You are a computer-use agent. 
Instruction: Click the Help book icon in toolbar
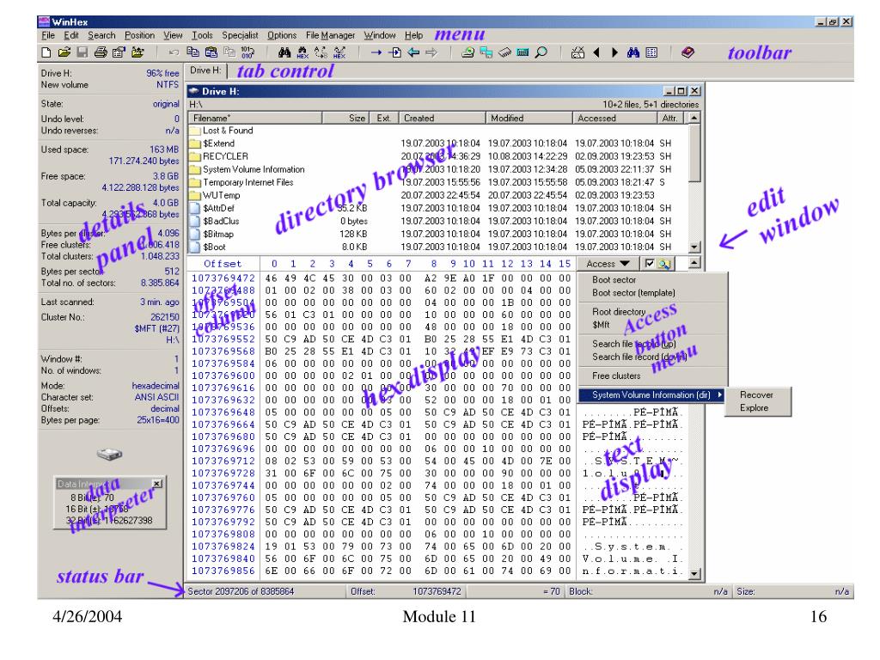[687, 52]
